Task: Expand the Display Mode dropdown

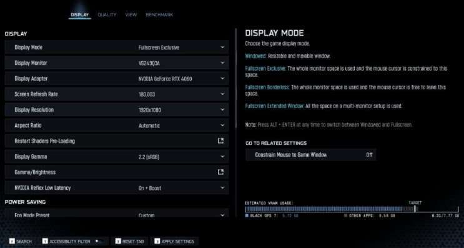Action: (222, 47)
